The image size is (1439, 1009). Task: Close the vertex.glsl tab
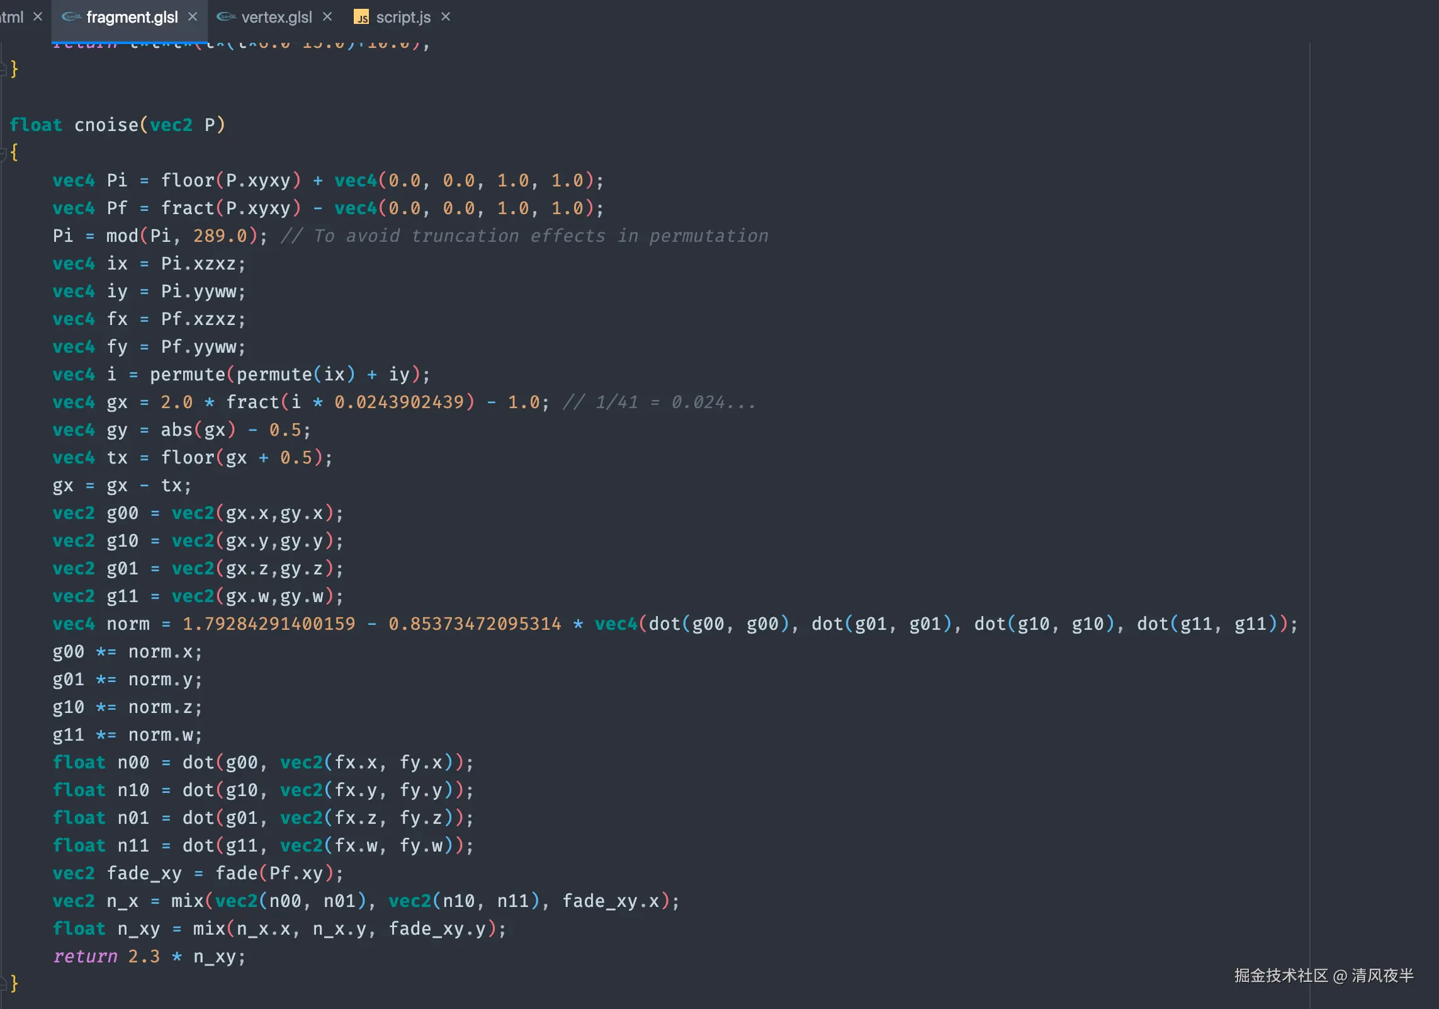click(x=327, y=17)
